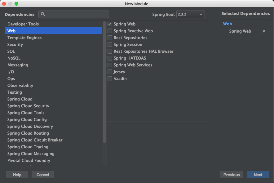The width and height of the screenshot is (274, 183).
Task: Select Spring Cloud Discovery category
Action: coord(54,126)
